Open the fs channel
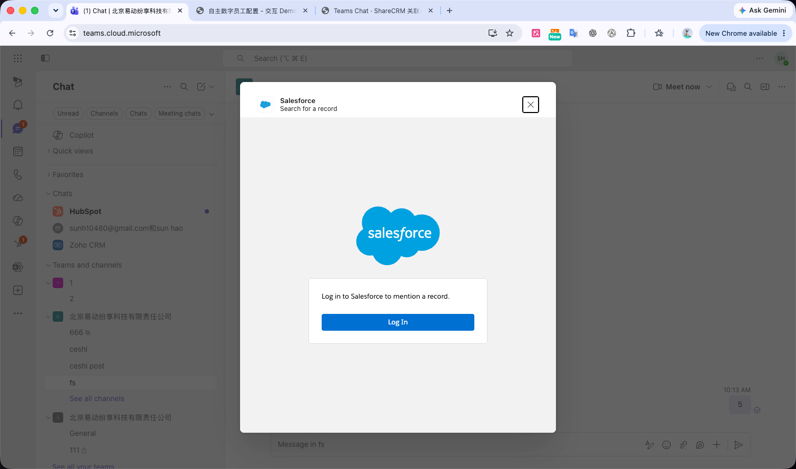 click(x=131, y=383)
